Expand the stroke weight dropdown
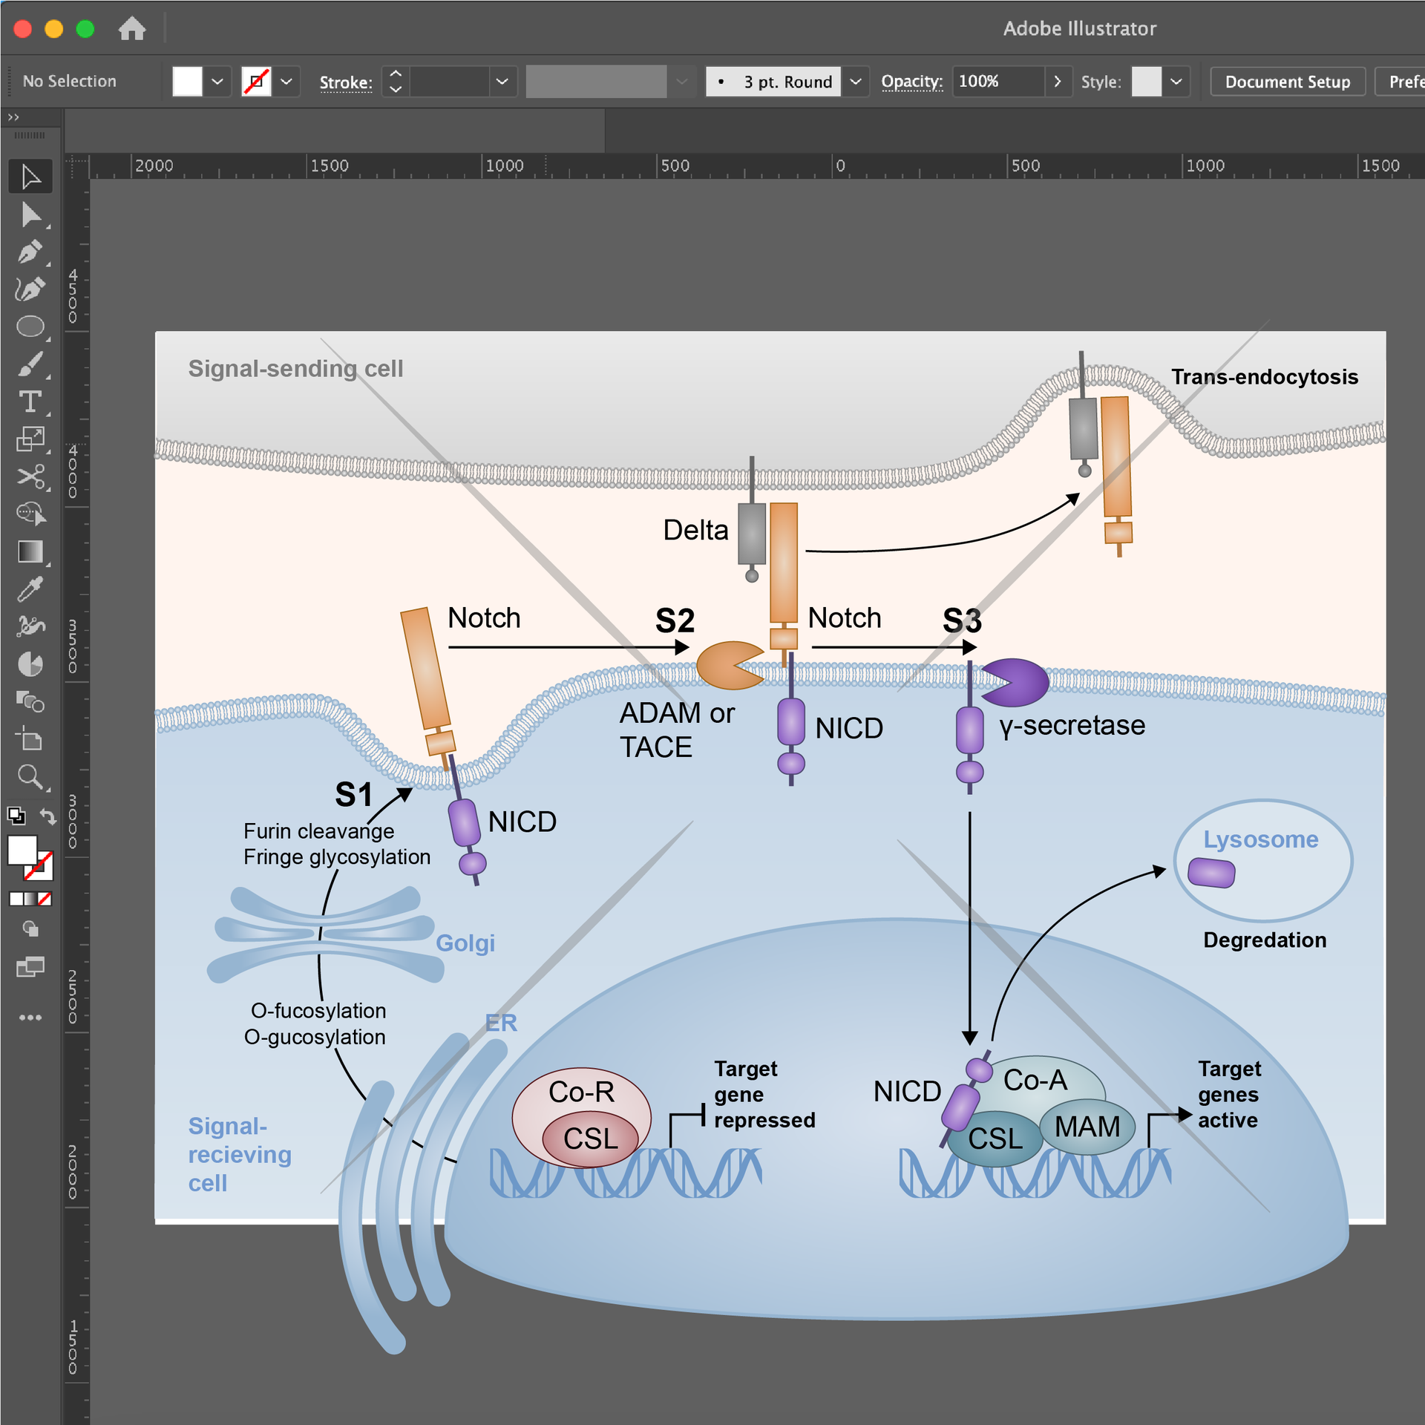 [502, 82]
